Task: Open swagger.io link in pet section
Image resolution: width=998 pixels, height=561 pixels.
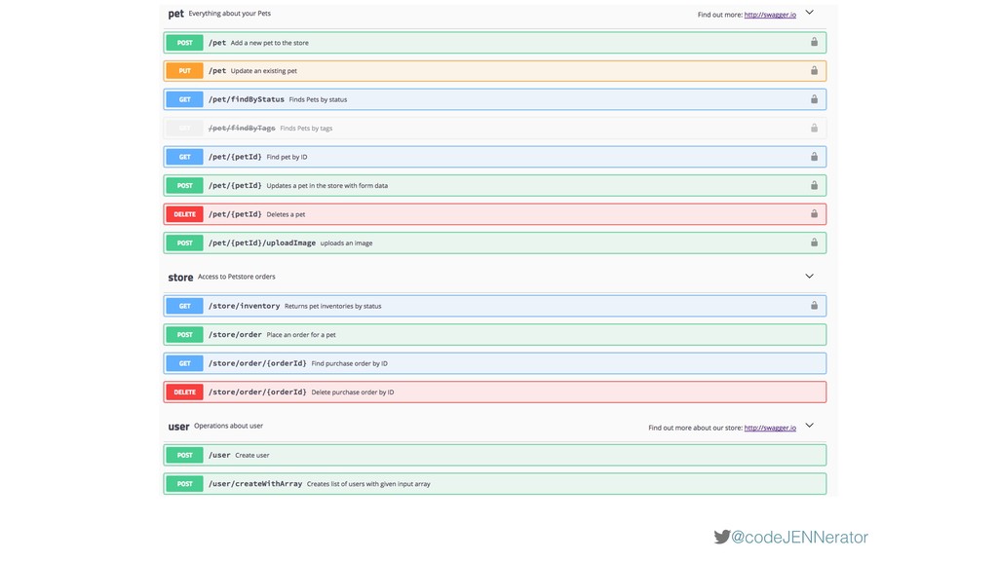Action: pos(770,15)
